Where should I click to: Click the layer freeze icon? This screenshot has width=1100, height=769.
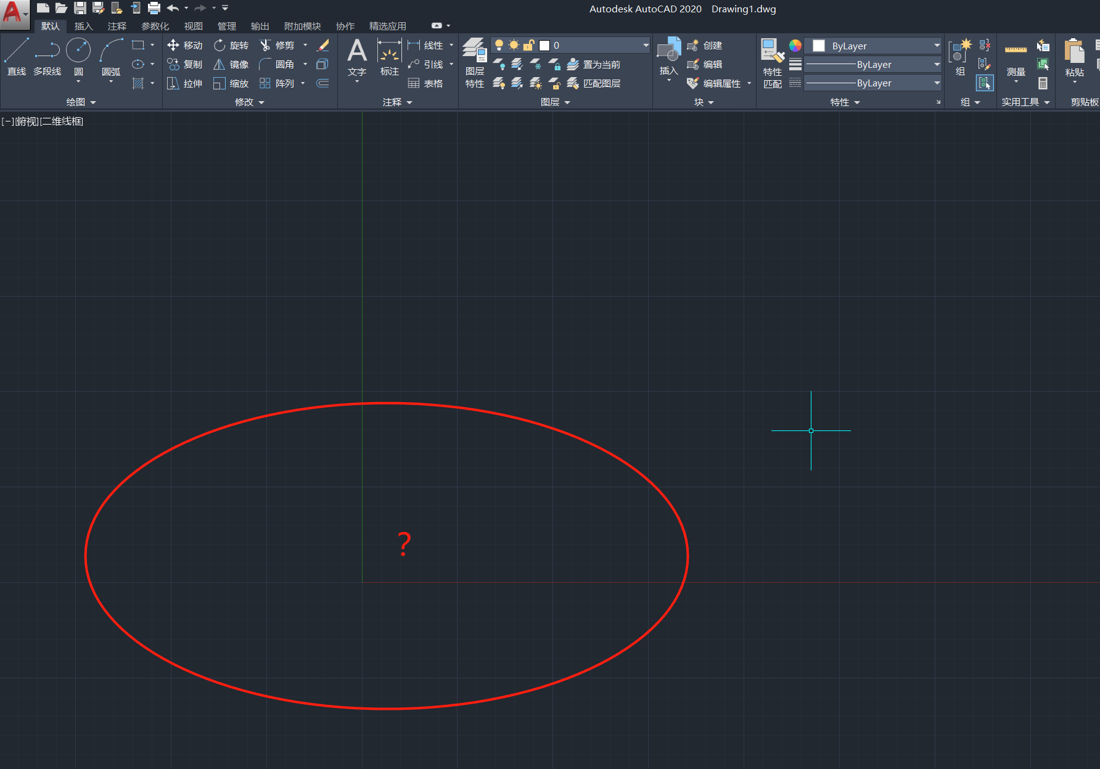(536, 64)
